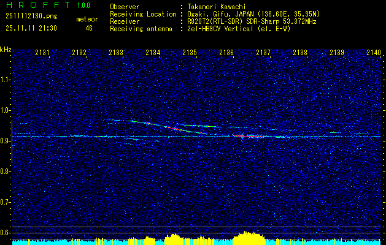Click frequency axis label 1.1
Viewport: 386px width, 245px height.
tap(5, 80)
